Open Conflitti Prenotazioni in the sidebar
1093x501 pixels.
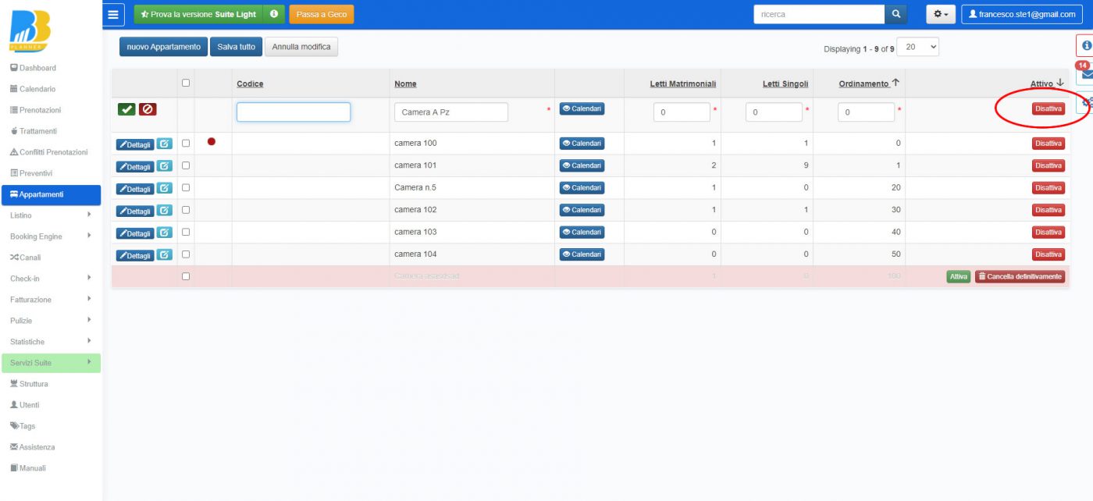point(48,152)
